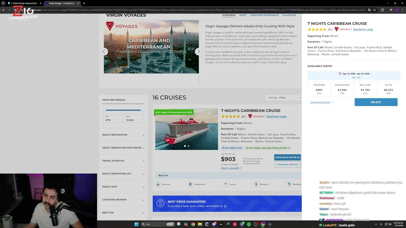Switch to Ships tab

click(243, 15)
